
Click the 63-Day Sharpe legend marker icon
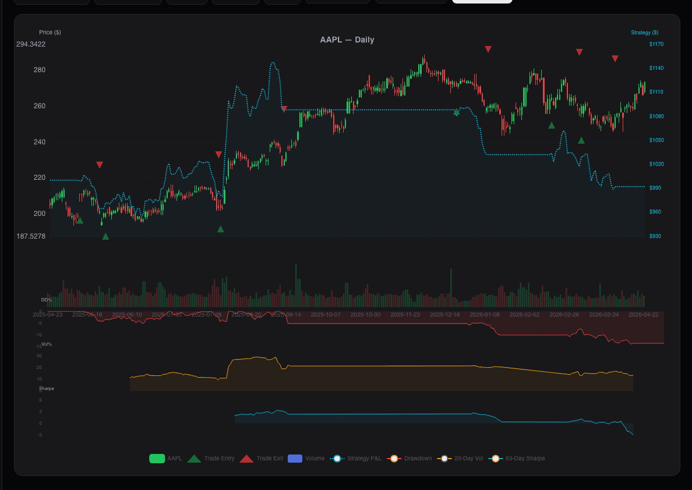(x=496, y=458)
